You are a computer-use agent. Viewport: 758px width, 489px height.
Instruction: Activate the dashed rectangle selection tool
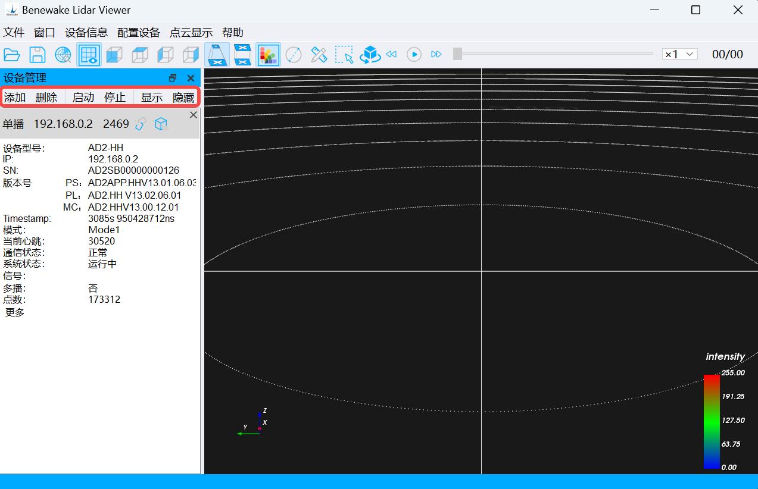point(344,55)
